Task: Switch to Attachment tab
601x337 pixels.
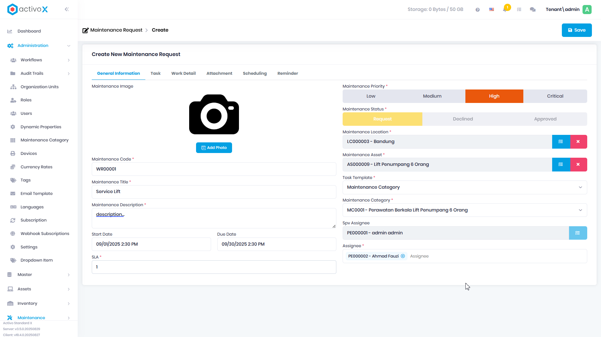Action: pyautogui.click(x=219, y=74)
